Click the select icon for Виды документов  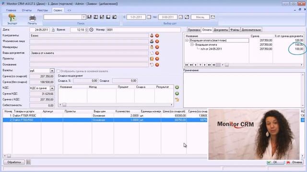click(152, 53)
